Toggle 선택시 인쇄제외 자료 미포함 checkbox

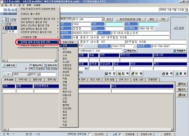tap(26, 69)
